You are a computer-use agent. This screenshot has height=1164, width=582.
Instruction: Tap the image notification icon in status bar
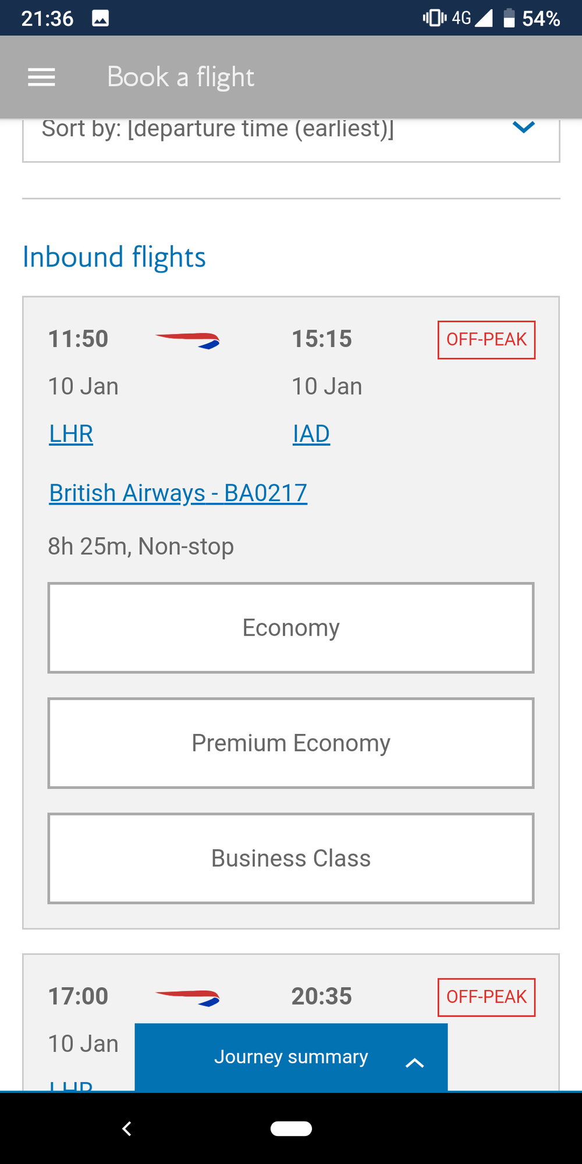[x=100, y=19]
